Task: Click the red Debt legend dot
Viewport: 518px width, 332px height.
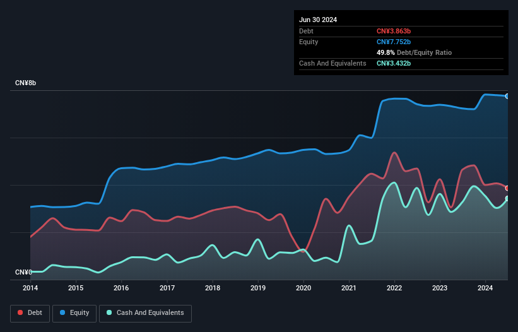Action: click(20, 312)
